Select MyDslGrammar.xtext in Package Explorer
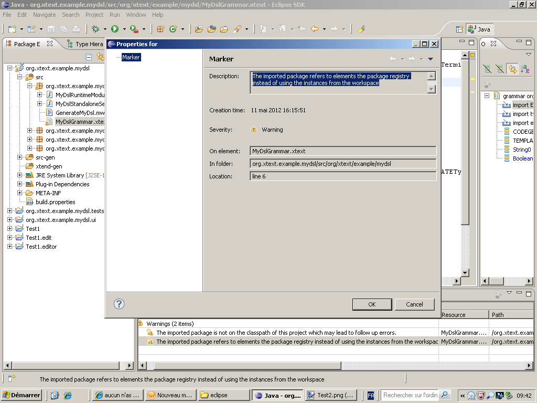This screenshot has width=537, height=403. pos(80,122)
